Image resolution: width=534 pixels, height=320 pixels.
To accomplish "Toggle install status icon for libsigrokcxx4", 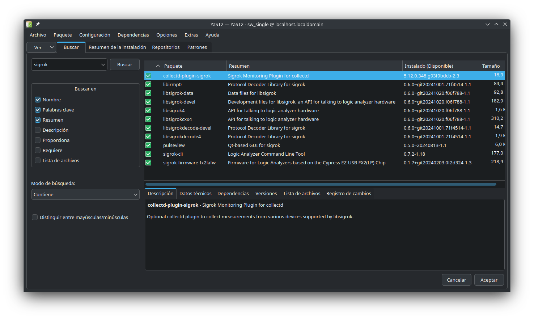I will [x=148, y=119].
